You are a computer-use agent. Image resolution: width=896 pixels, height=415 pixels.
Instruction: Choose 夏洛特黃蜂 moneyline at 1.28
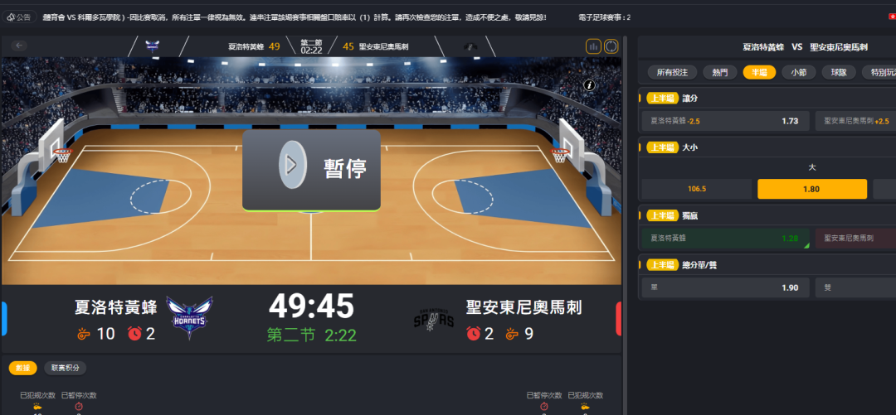click(x=725, y=238)
